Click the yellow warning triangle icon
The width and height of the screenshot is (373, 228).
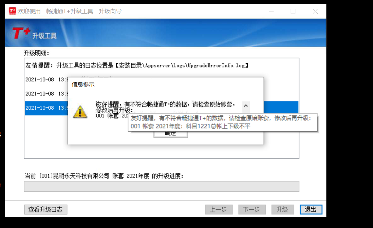point(80,112)
